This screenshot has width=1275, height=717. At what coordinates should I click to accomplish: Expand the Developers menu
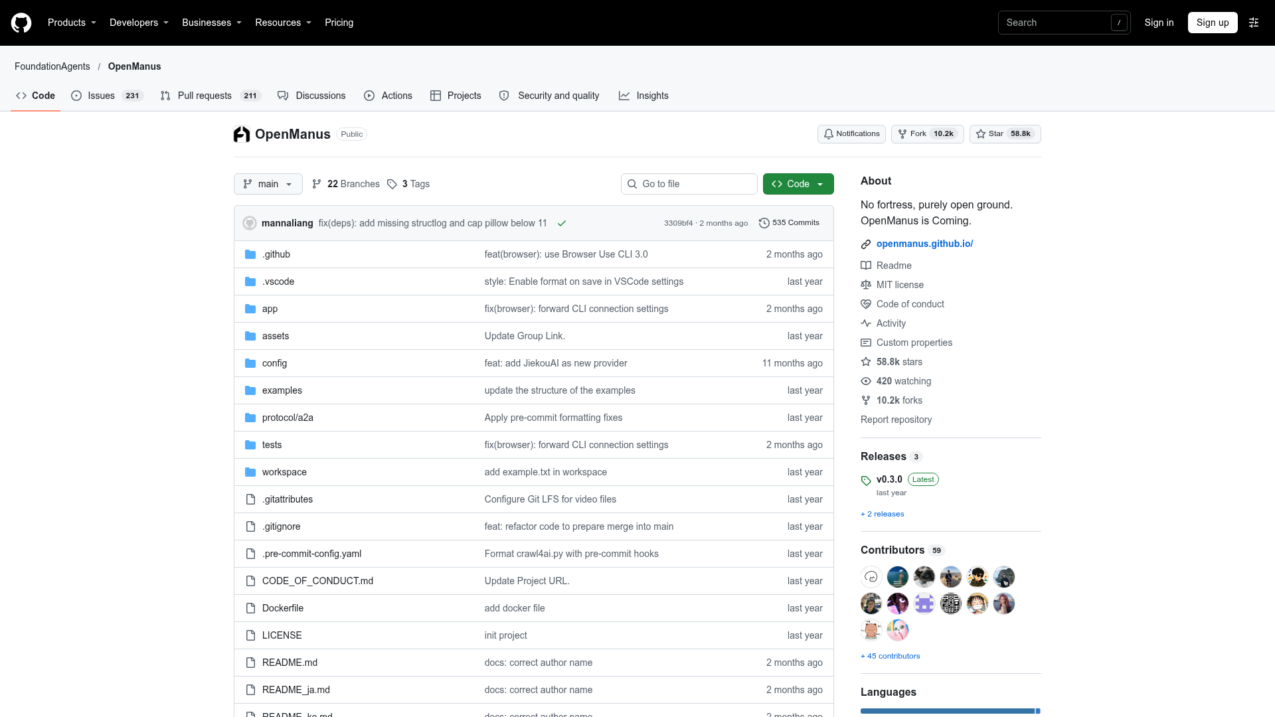[x=139, y=23]
